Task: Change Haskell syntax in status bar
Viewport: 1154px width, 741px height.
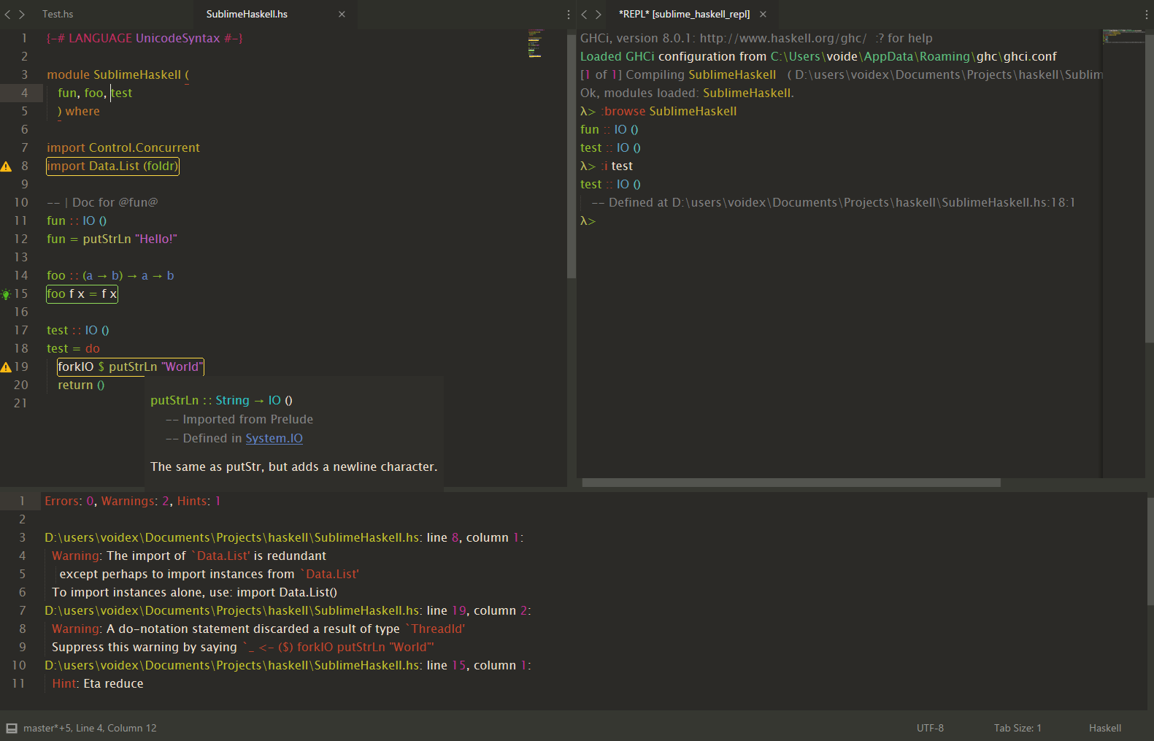Action: click(x=1105, y=728)
